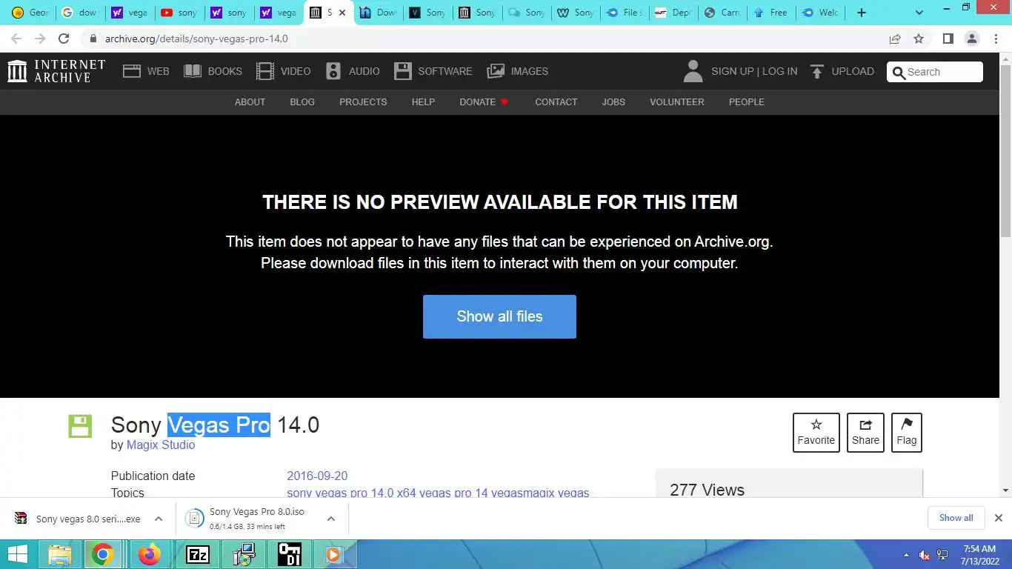The width and height of the screenshot is (1012, 569).
Task: Click the Share button
Action: tap(865, 433)
